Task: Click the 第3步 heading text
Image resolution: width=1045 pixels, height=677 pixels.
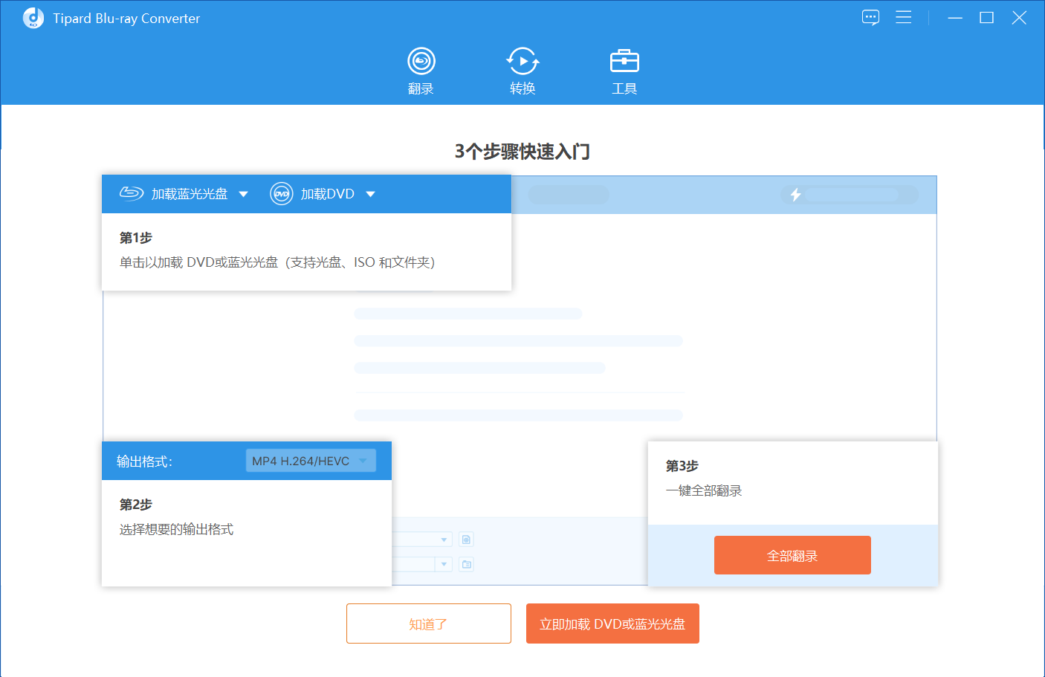Action: pyautogui.click(x=682, y=466)
